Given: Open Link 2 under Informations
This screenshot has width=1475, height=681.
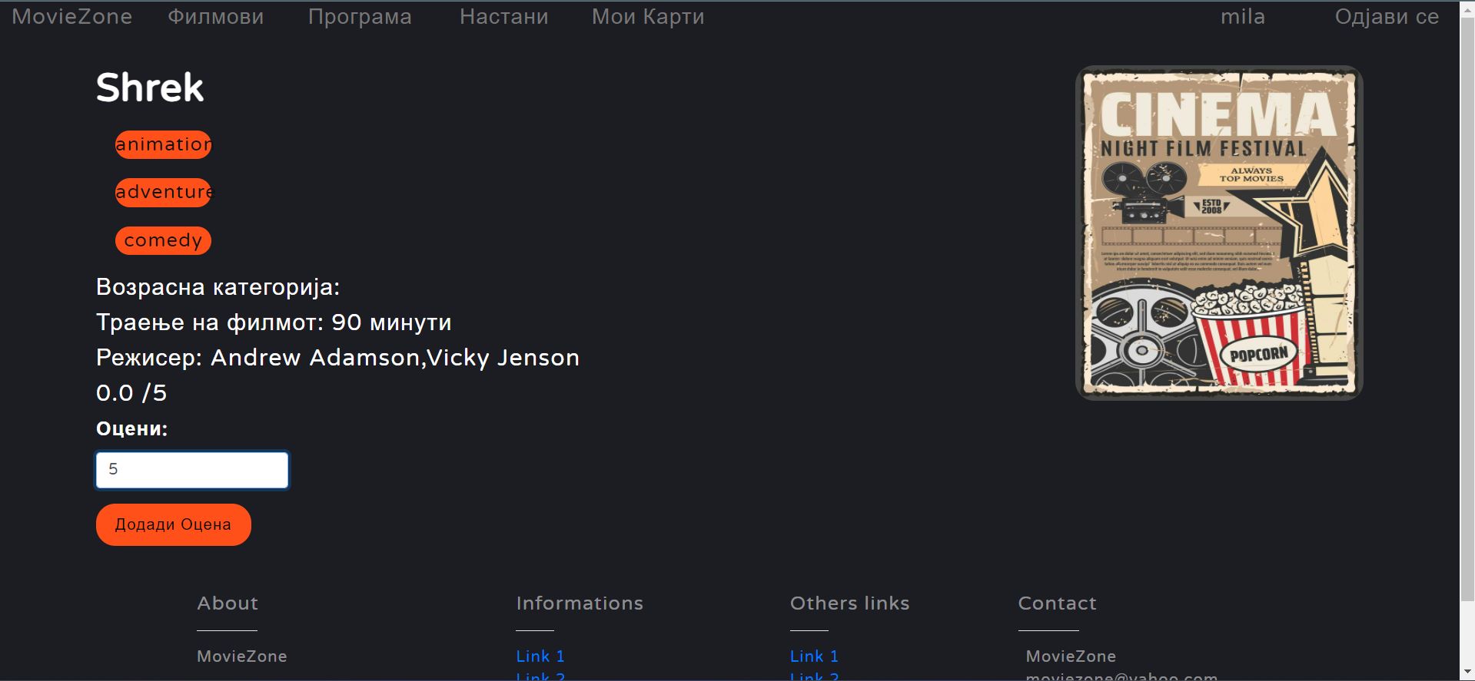Looking at the screenshot, I should (540, 676).
